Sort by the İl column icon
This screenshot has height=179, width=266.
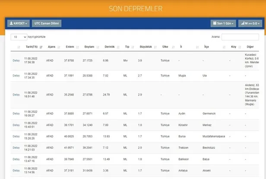197,47
